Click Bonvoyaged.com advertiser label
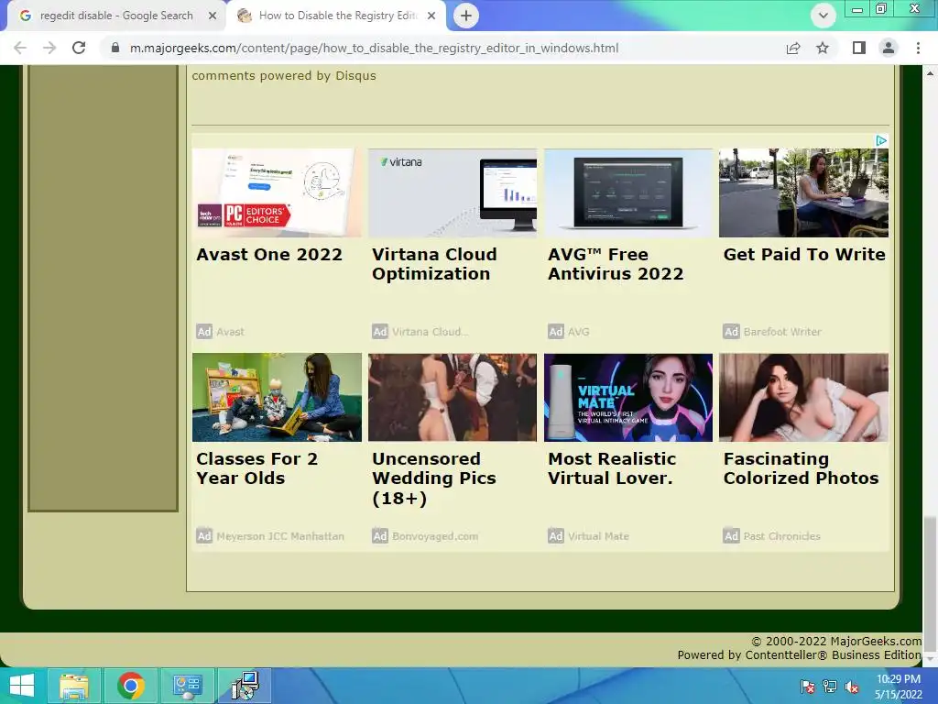Image resolution: width=938 pixels, height=704 pixels. coord(435,535)
